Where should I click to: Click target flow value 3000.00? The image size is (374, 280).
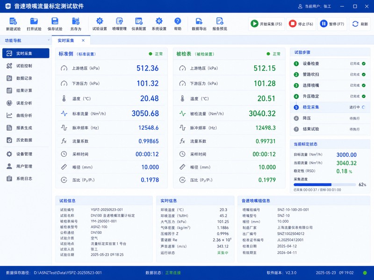[x=346, y=155]
